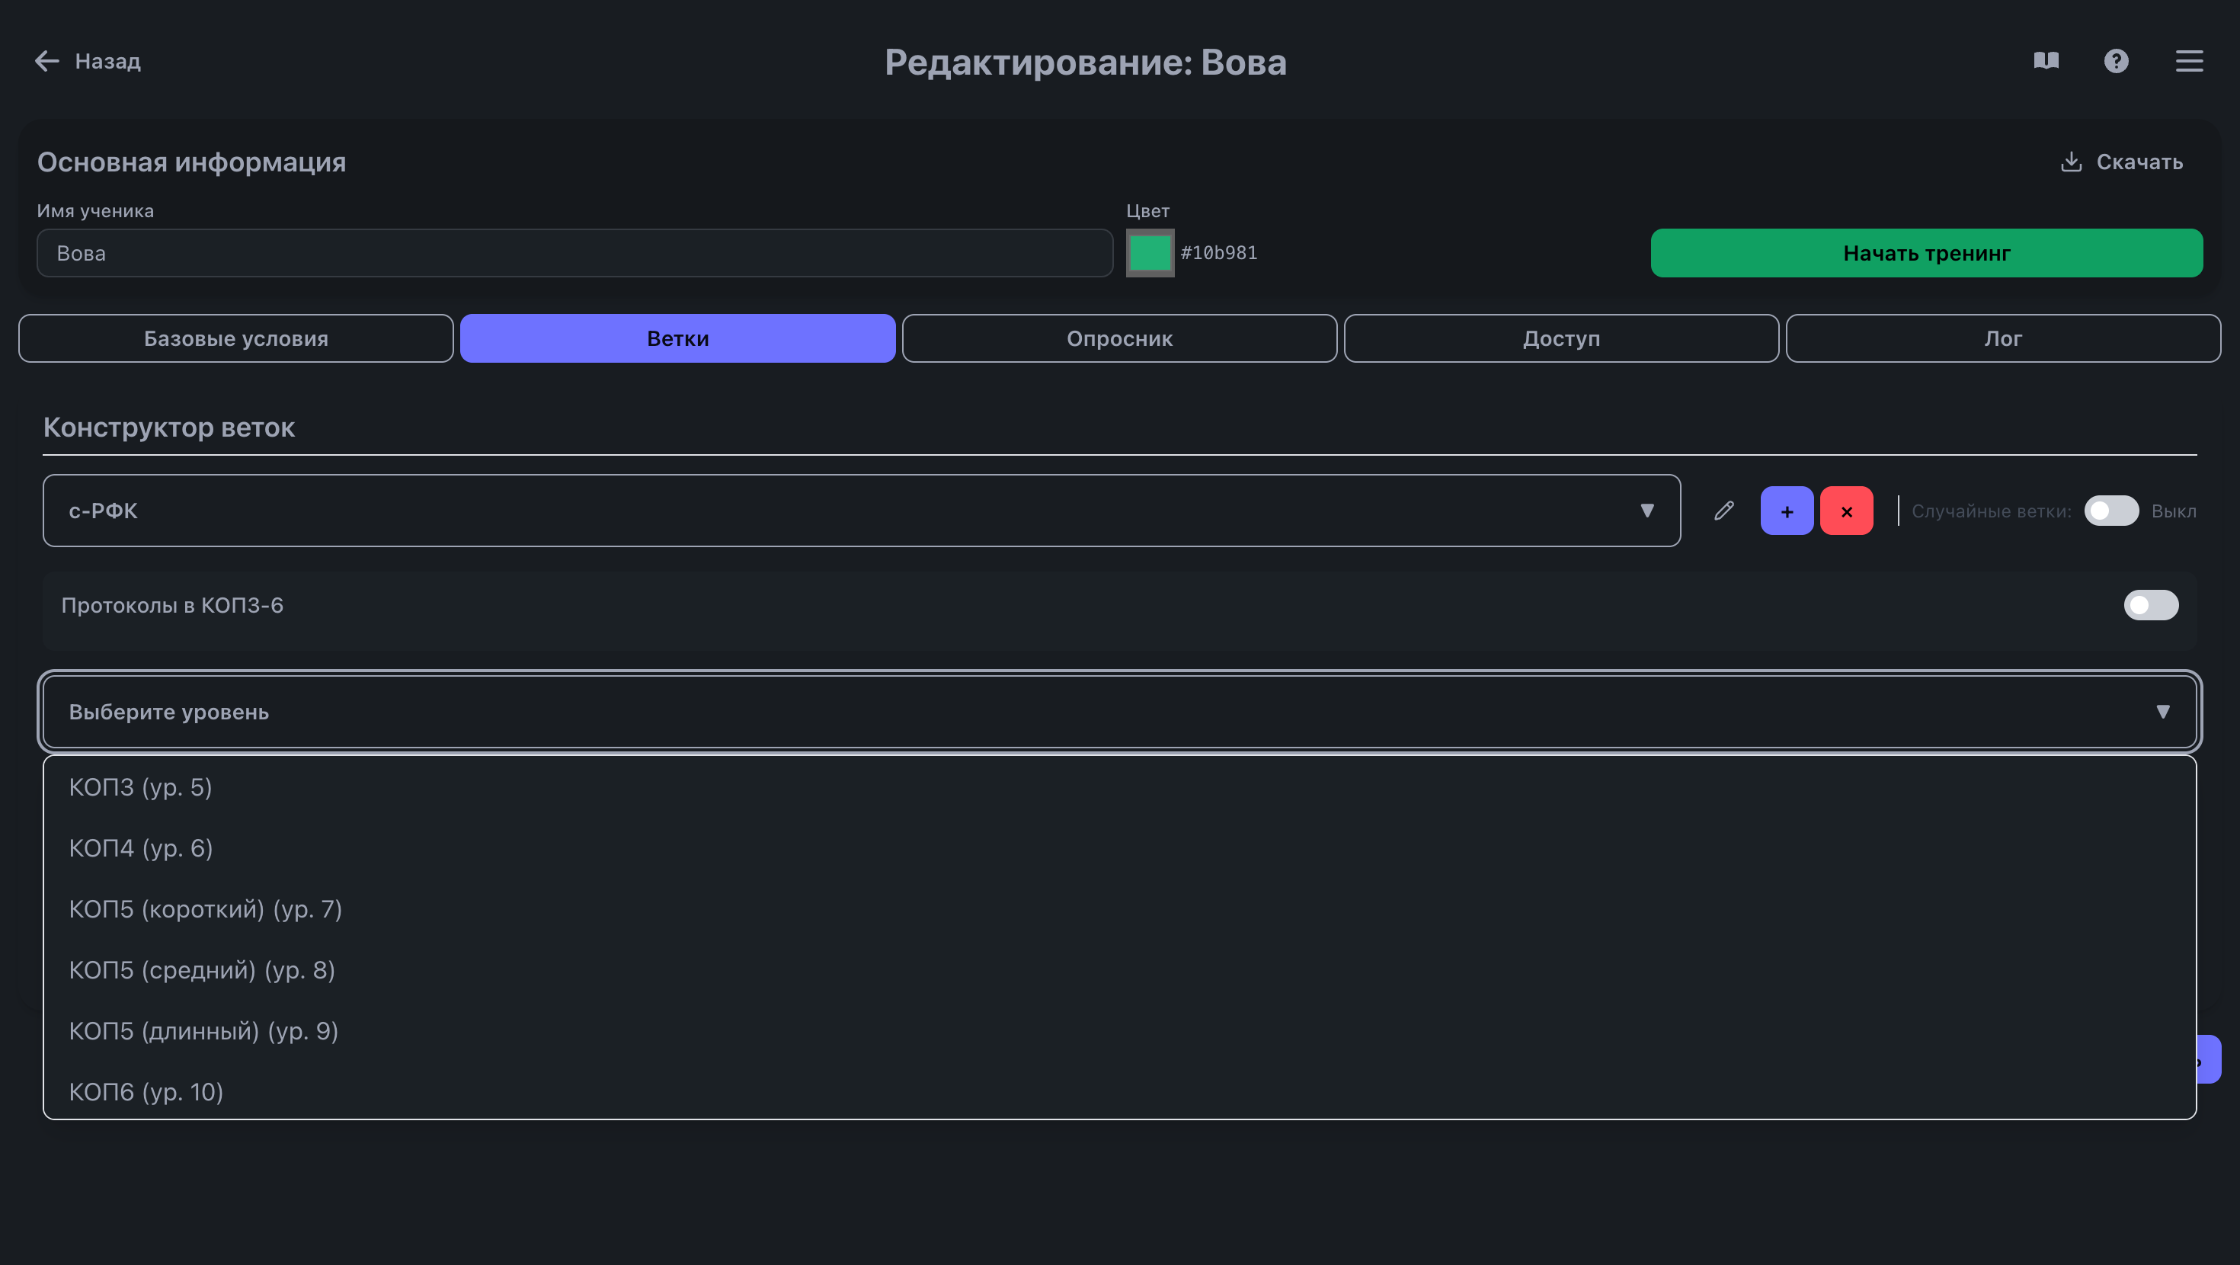The height and width of the screenshot is (1265, 2240).
Task: Open the book guide icon
Action: tap(2046, 61)
